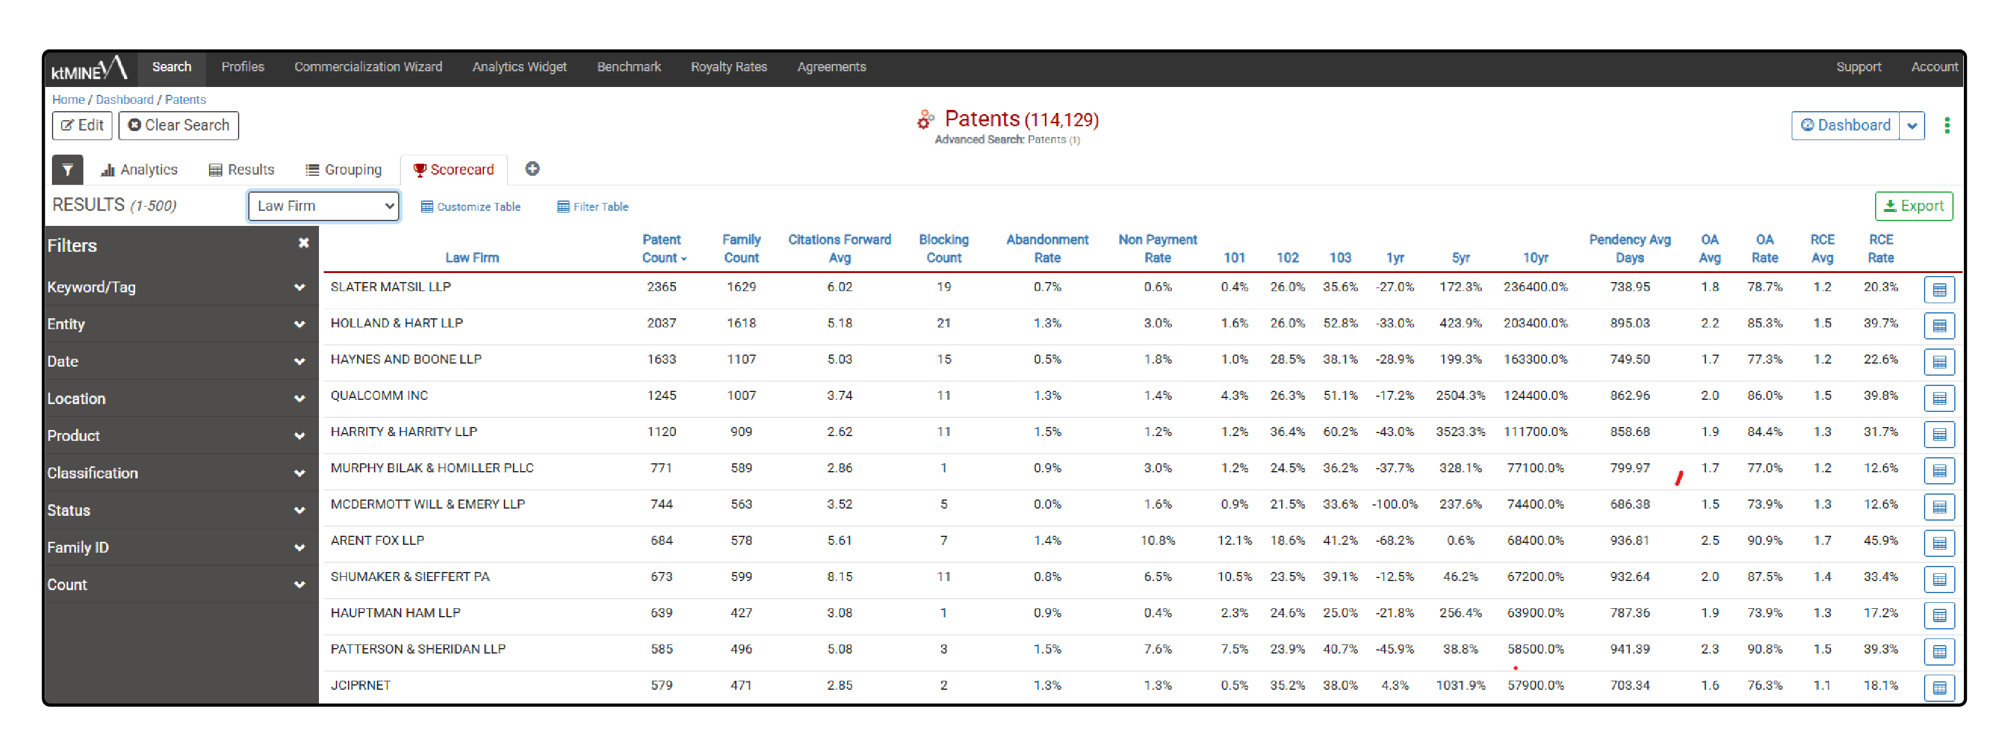This screenshot has width=2014, height=755.
Task: Click Clear Search button
Action: [x=178, y=125]
